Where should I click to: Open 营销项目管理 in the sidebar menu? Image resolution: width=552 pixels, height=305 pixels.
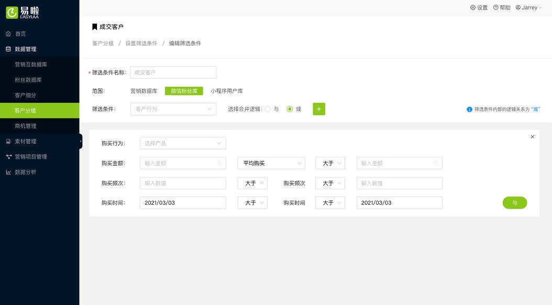tap(30, 157)
